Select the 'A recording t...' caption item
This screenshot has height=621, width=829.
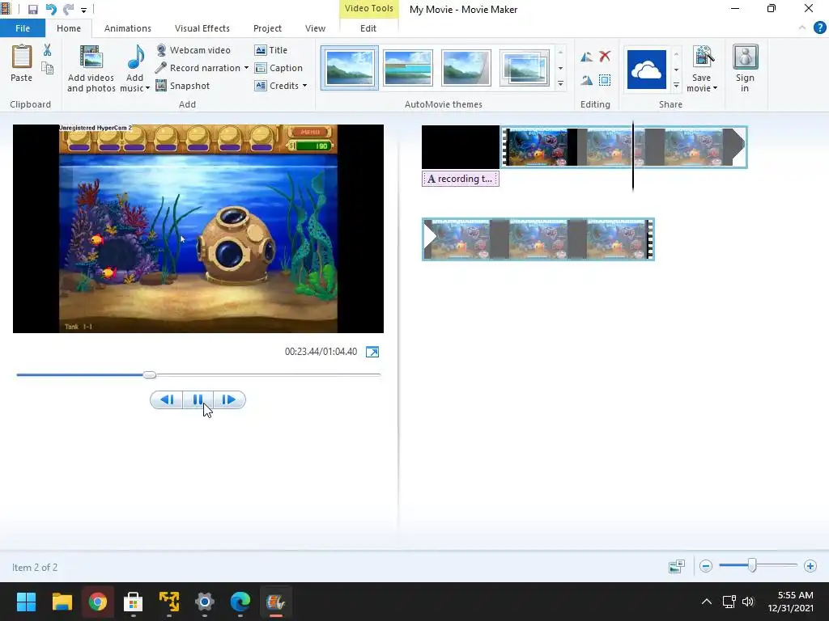point(461,179)
